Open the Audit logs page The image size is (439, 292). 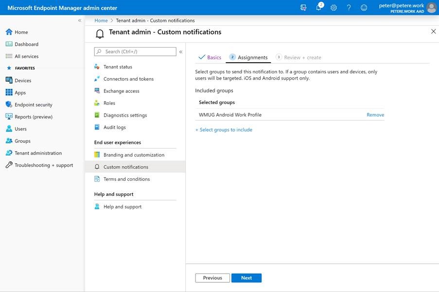[116, 127]
